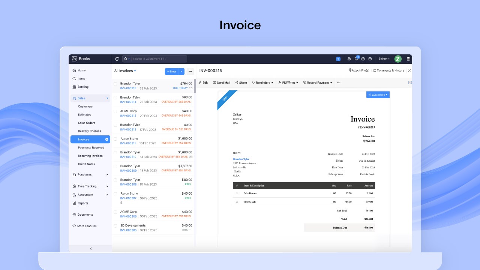This screenshot has height=270, width=480.
Task: Attach File(s) to the invoice
Action: pyautogui.click(x=359, y=70)
